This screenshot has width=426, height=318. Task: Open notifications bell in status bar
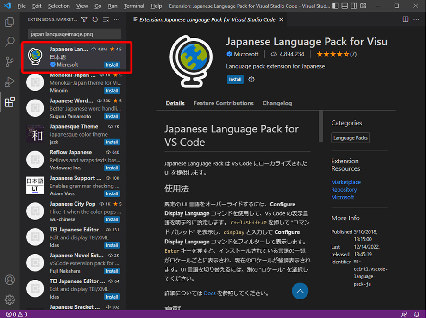416,314
